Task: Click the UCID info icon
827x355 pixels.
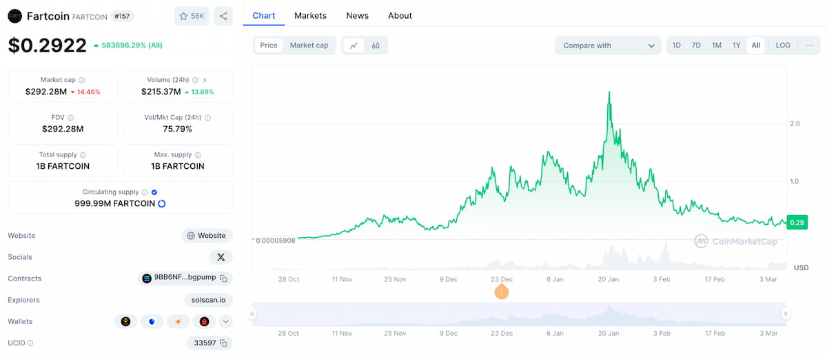Action: tap(30, 343)
